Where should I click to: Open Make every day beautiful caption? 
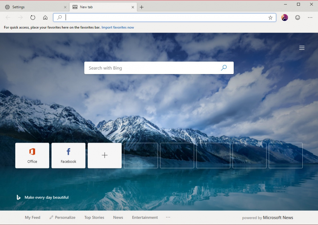[46, 197]
